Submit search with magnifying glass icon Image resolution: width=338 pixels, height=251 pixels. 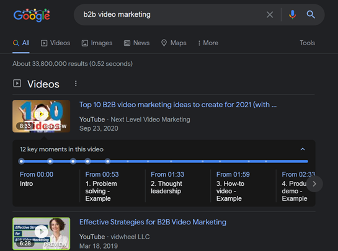[311, 15]
